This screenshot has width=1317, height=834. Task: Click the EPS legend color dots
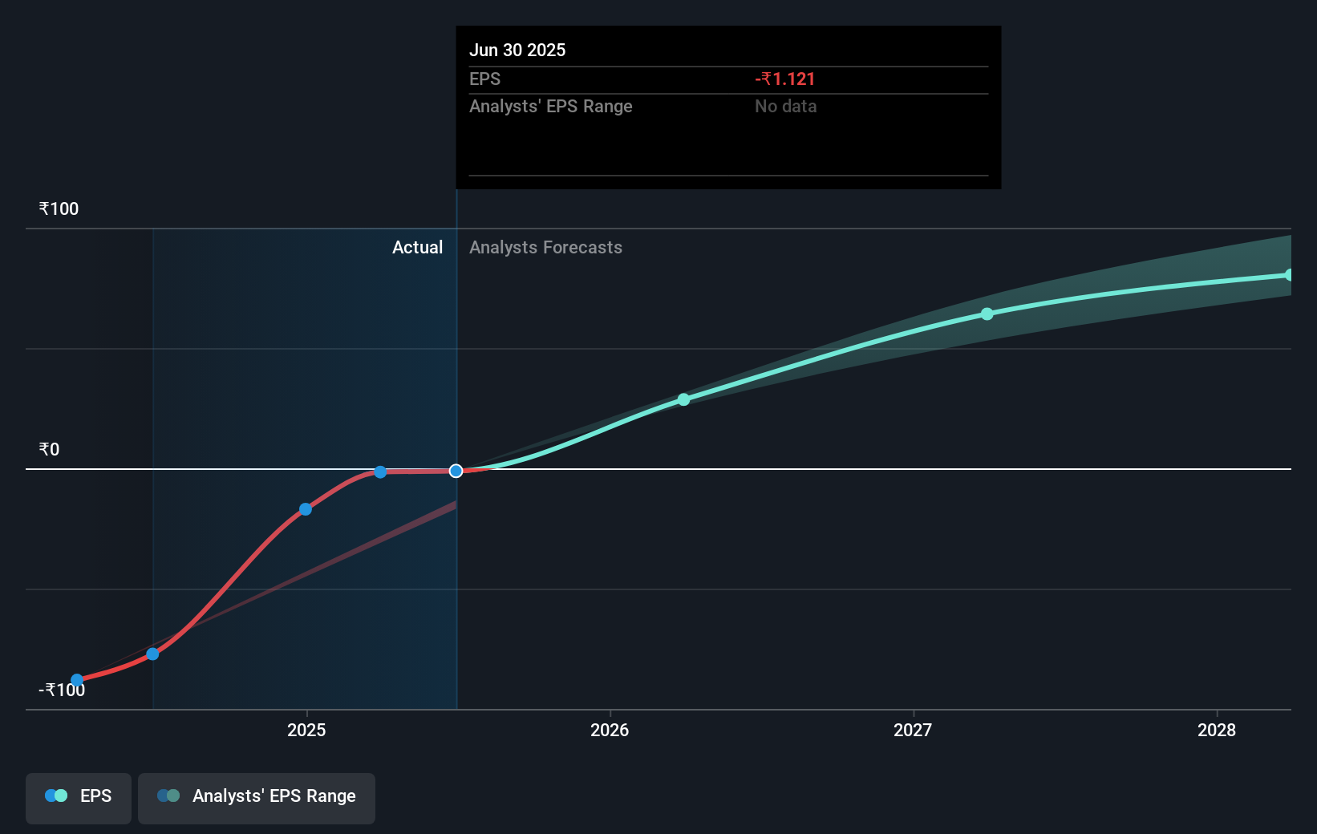pos(56,796)
